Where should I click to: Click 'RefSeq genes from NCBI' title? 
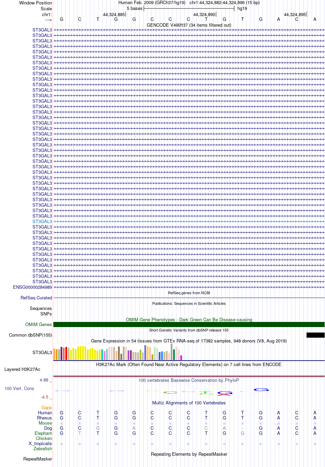pyautogui.click(x=189, y=293)
